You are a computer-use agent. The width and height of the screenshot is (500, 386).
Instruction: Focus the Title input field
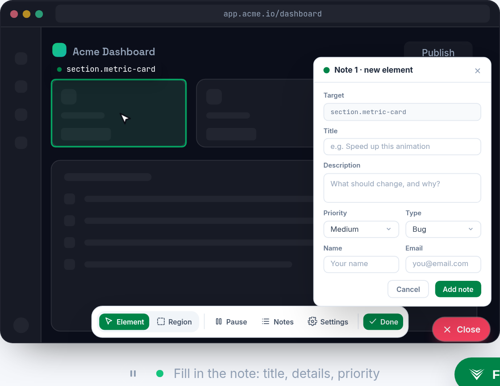pos(402,147)
